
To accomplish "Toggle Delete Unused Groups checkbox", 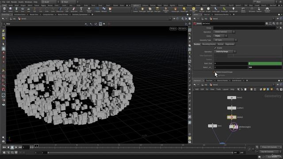I will (x=214, y=72).
